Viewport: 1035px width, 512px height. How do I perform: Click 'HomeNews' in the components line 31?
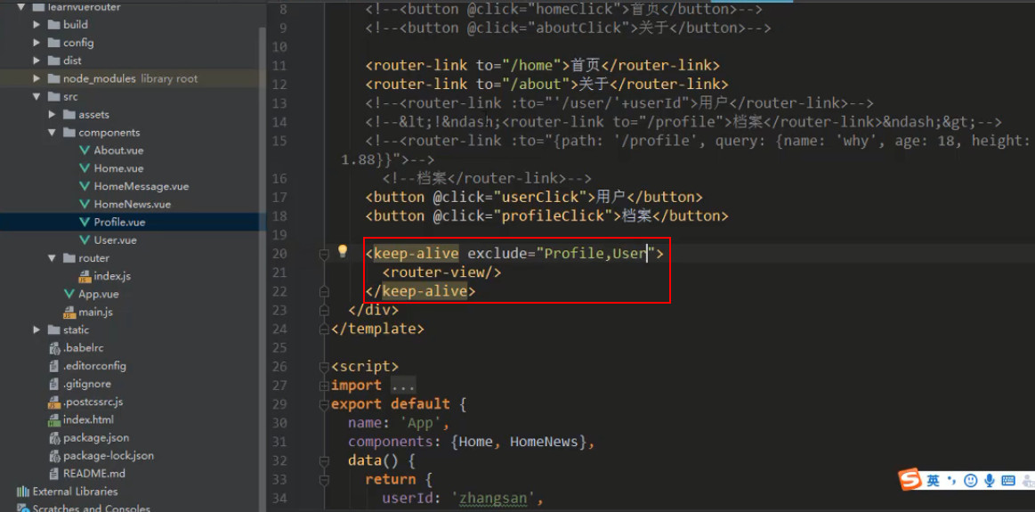coord(545,442)
